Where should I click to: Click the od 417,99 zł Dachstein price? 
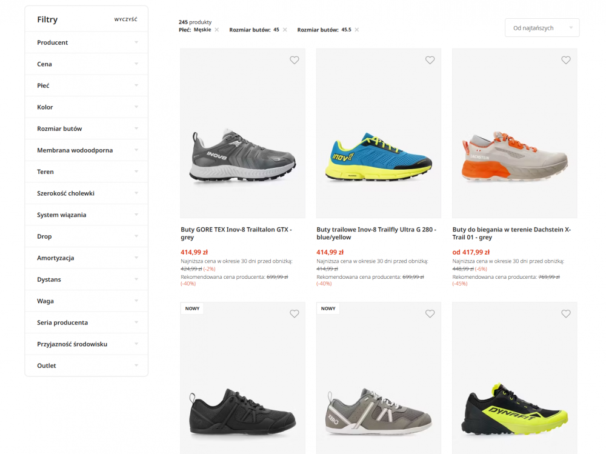(471, 252)
